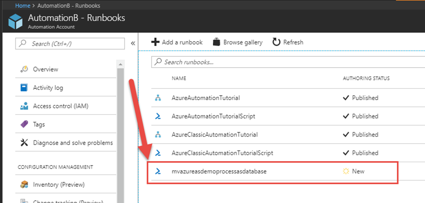Open Browse gallery
Screen dimensions: 425x203
[x=238, y=42]
